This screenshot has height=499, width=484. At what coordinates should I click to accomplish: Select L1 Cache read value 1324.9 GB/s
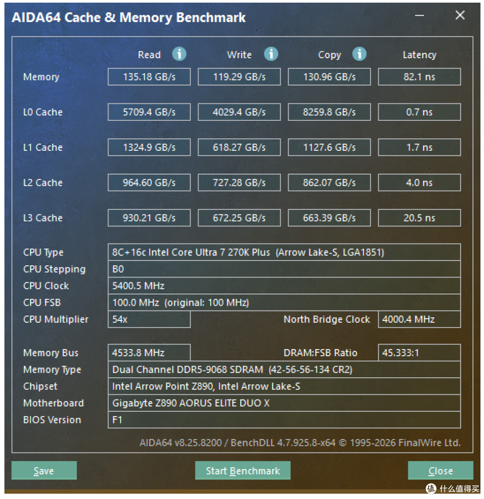149,147
